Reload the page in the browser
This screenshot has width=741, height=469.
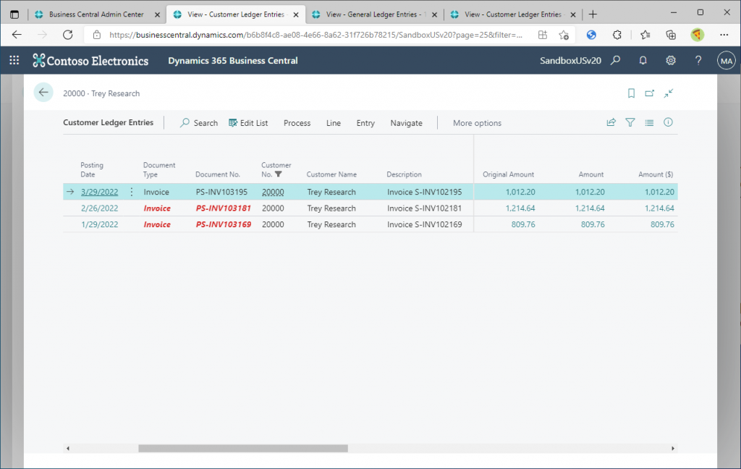pyautogui.click(x=67, y=35)
